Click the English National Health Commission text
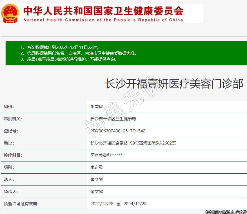Screen dimensions: 247x214 point(103,20)
